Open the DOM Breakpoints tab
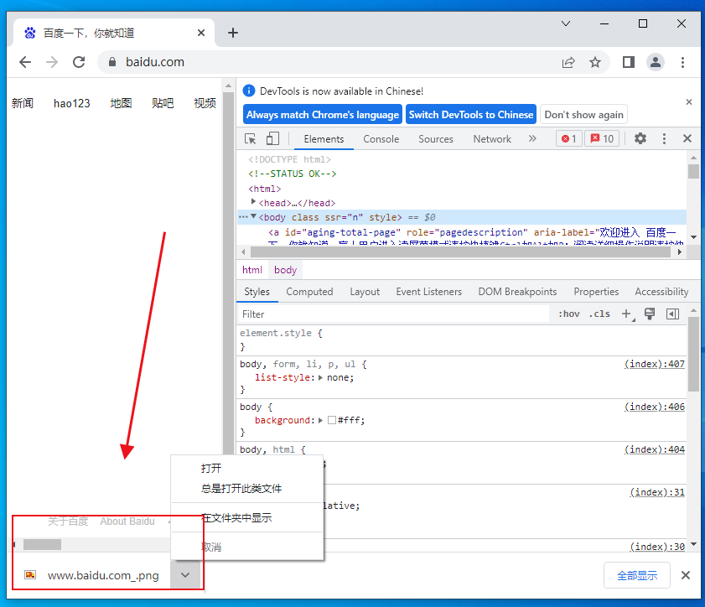 [517, 292]
